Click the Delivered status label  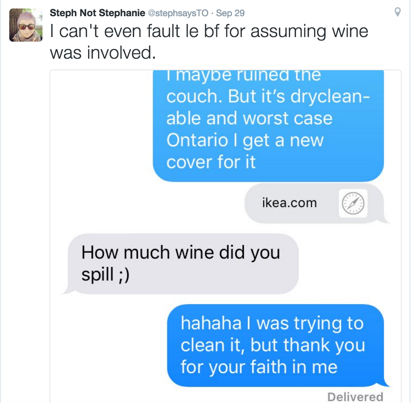click(x=355, y=396)
